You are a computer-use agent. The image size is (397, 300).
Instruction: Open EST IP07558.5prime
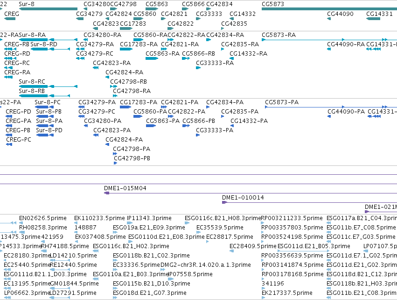tap(190, 274)
